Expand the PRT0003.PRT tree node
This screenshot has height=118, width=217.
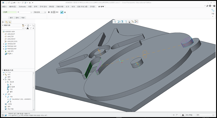[4, 44]
